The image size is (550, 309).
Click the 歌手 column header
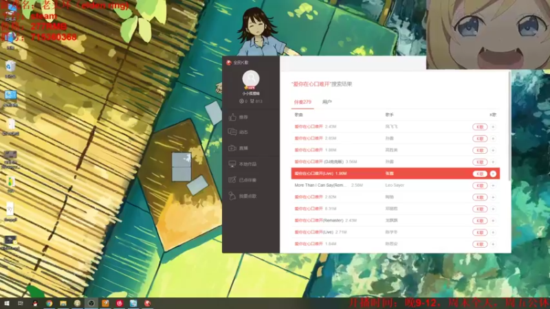pos(389,115)
